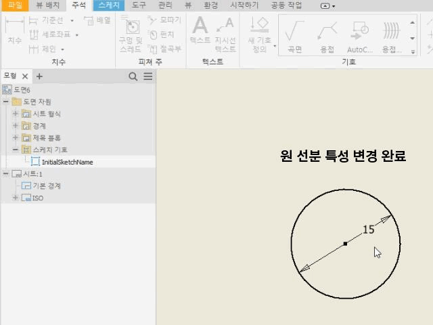Image resolution: width=433 pixels, height=325 pixels.
Task: Open the 관리 ribbon tab
Action: point(165,5)
